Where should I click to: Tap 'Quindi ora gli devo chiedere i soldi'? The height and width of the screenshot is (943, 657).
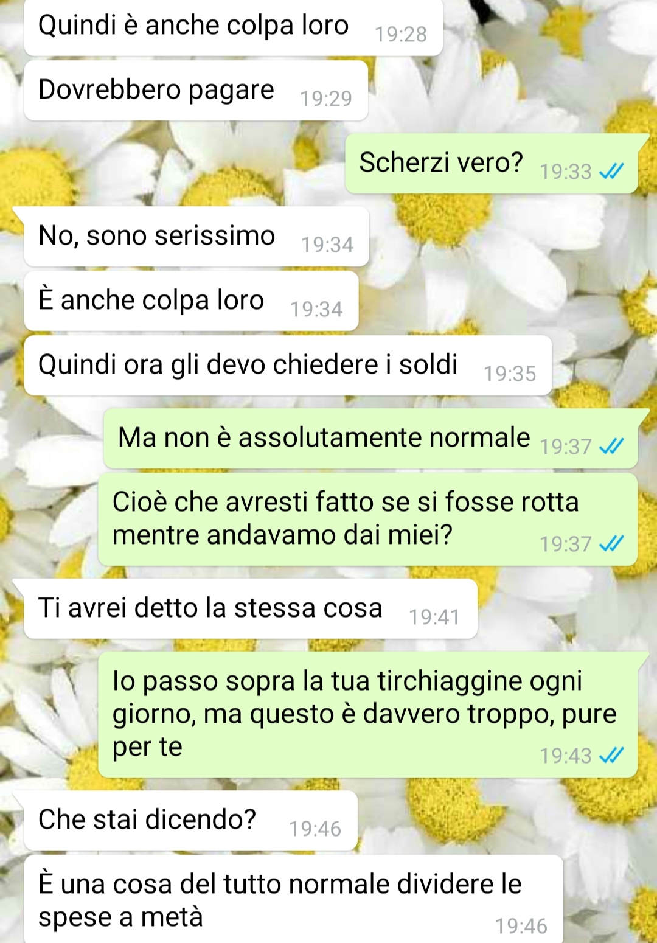coord(288,366)
